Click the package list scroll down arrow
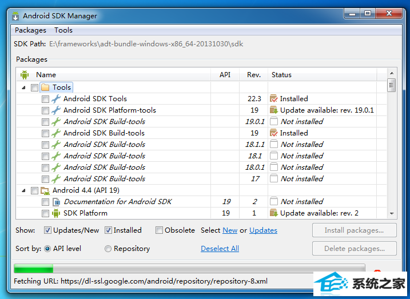The height and width of the screenshot is (299, 410). [392, 214]
